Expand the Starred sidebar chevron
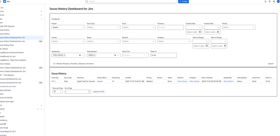Screen dimensions: 280x136 pos(41,15)
